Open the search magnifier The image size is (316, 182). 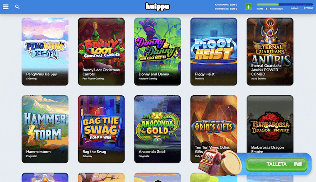17,7
